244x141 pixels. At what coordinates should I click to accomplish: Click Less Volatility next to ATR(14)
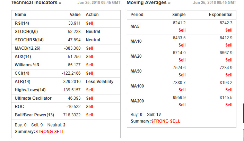[x=99, y=82]
